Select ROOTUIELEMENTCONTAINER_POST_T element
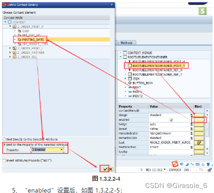The image size is (214, 193). point(158,66)
